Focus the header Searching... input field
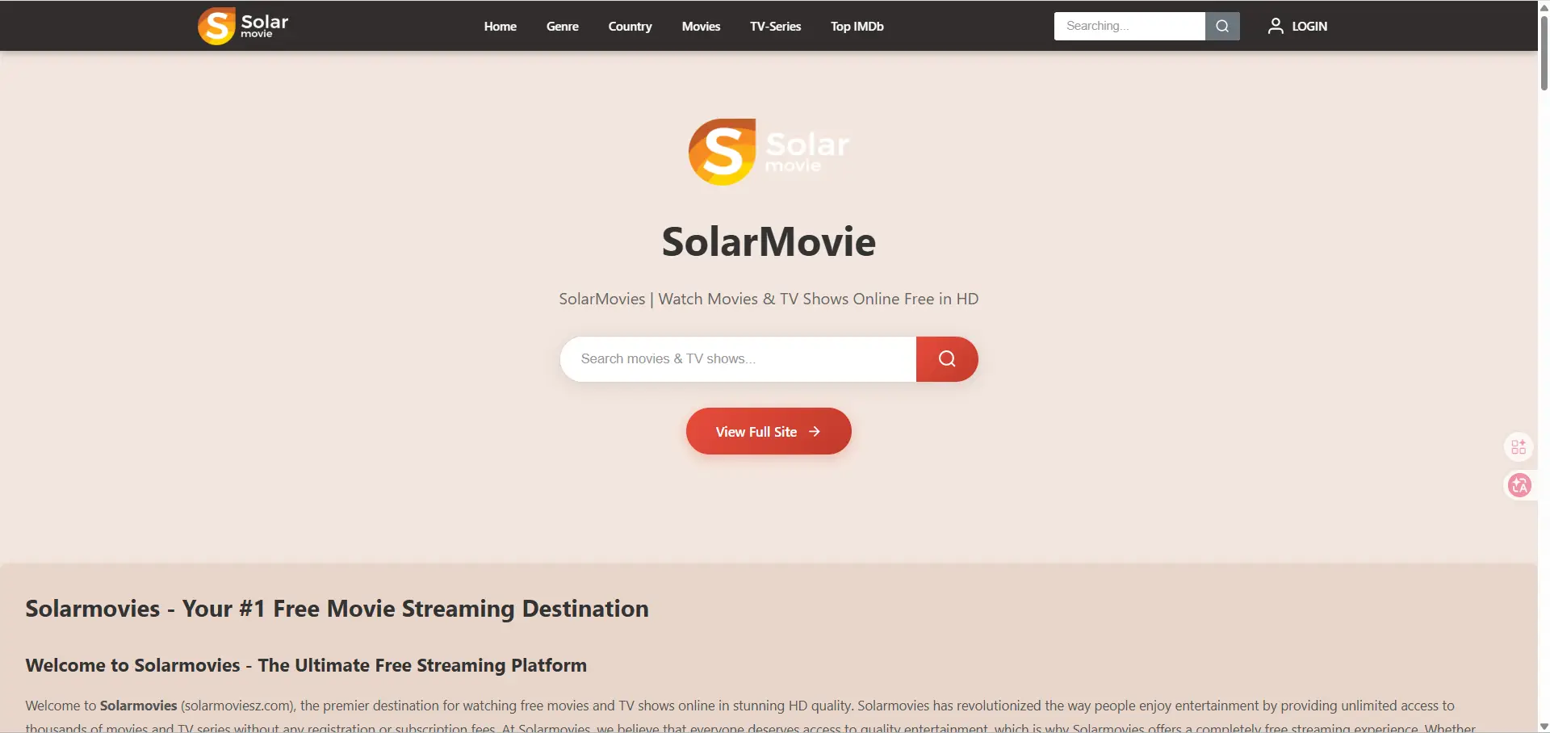This screenshot has width=1550, height=733. (1129, 26)
